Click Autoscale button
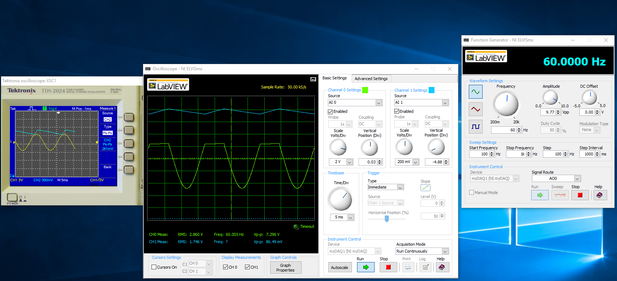Image resolution: width=617 pixels, height=281 pixels. (340, 268)
